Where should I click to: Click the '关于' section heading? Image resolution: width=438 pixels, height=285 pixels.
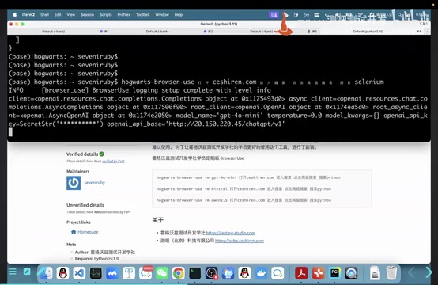tap(158, 220)
